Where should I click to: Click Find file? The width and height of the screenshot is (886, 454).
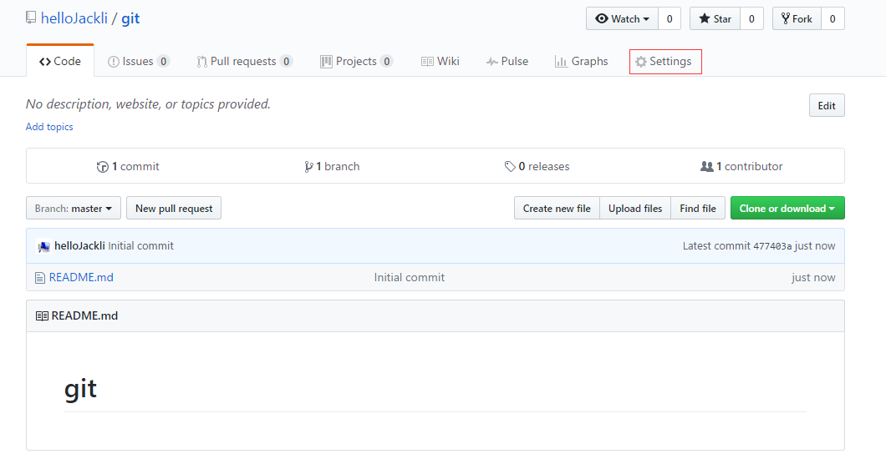pyautogui.click(x=698, y=208)
